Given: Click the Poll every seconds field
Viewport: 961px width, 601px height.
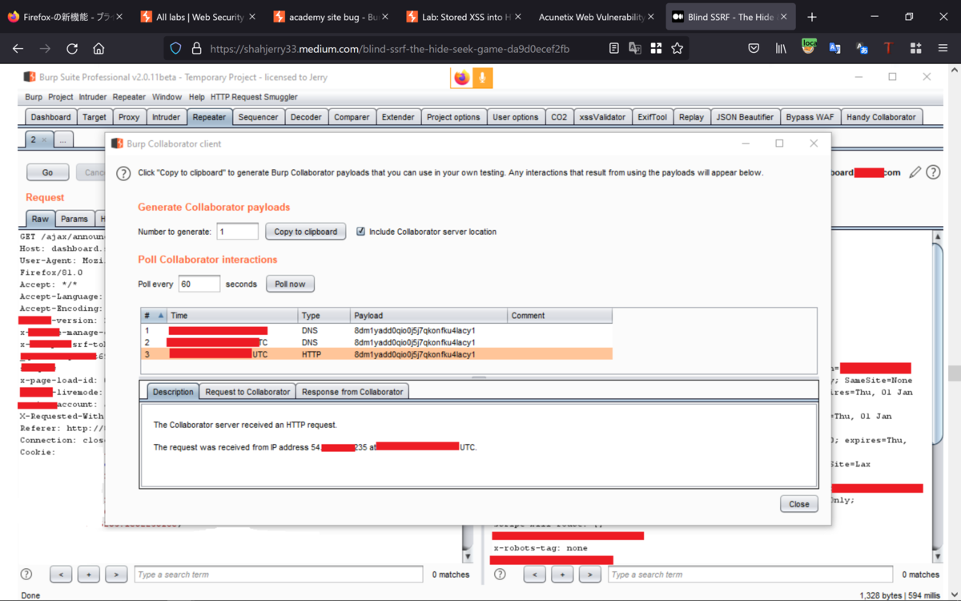Looking at the screenshot, I should tap(199, 284).
